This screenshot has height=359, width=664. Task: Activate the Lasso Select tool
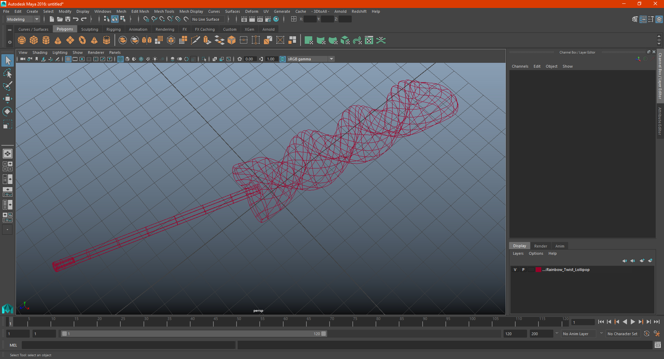pos(8,73)
